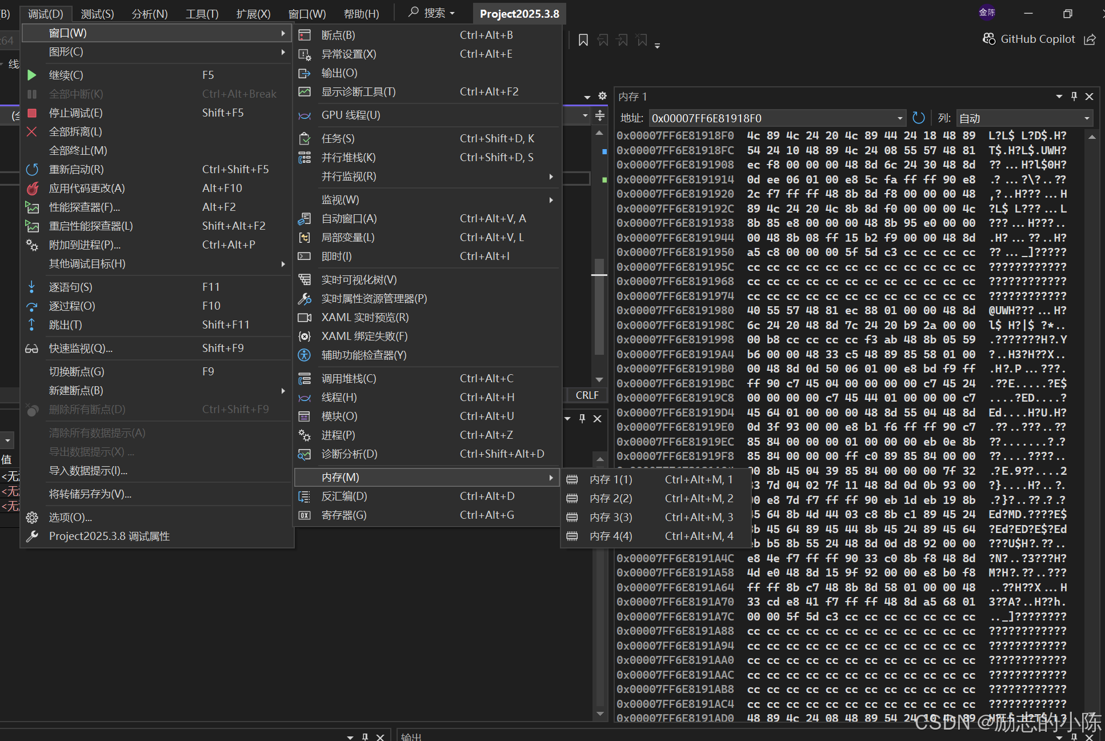Screen dimensions: 1105x741
Task: Toggle the pin on the 内存 1 panel
Action: (x=1074, y=97)
